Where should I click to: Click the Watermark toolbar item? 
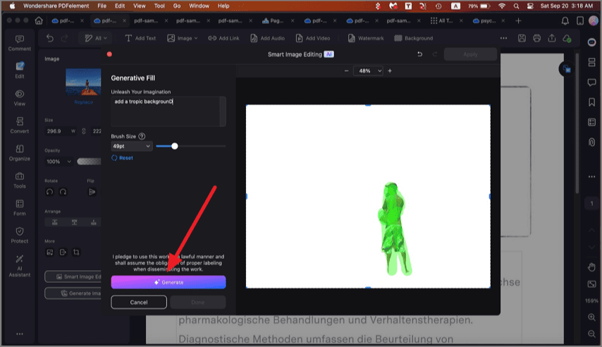(366, 38)
